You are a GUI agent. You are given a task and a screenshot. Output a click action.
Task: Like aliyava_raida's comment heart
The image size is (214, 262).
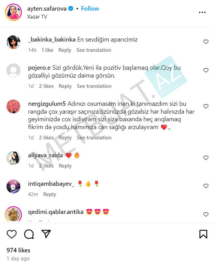(206, 158)
